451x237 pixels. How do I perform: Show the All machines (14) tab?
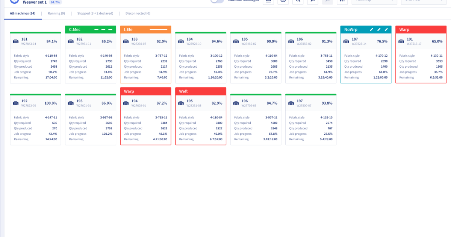click(23, 13)
